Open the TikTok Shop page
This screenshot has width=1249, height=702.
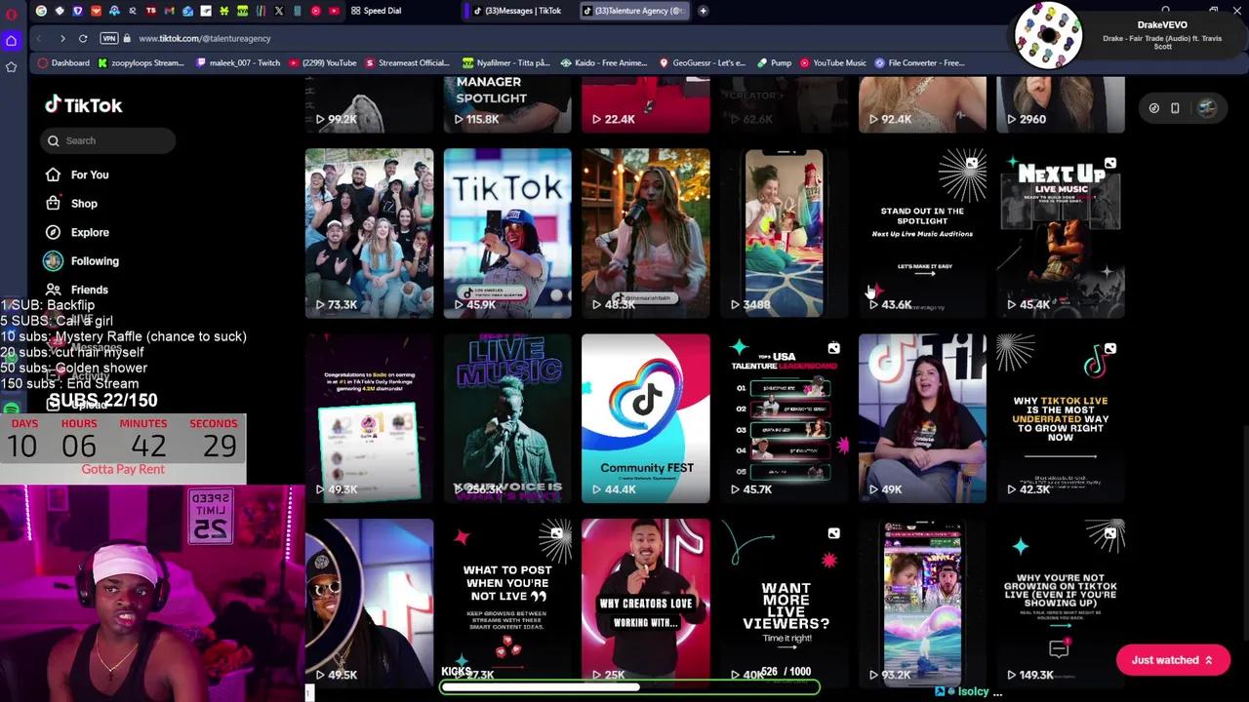[70, 204]
